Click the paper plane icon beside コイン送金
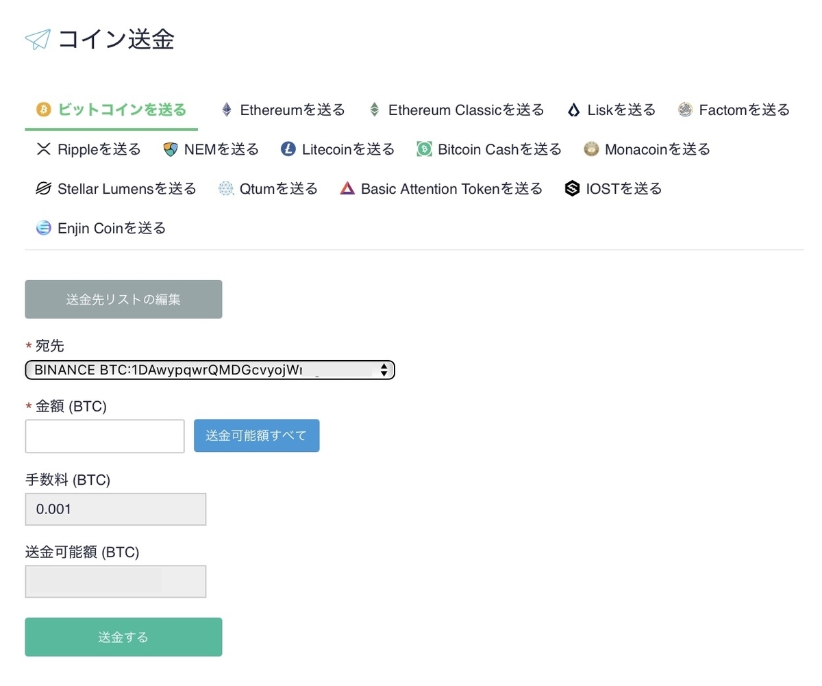 click(38, 40)
